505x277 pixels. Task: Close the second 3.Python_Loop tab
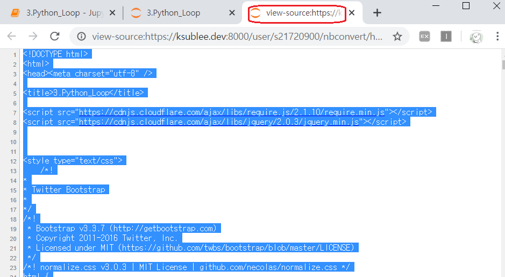click(232, 13)
